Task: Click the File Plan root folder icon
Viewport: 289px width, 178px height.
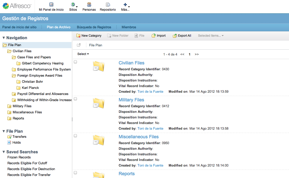Action: [x=5, y=45]
